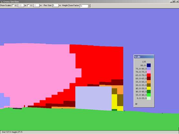Click the 40.0-45.0 dark green swatch
The width and height of the screenshot is (179, 134).
pos(149,91)
